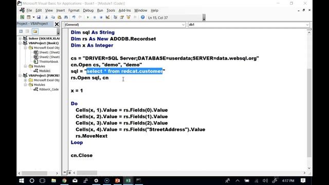329x185 pixels.
Task: Click the Project Explorer toolbar icon
Action: tap(115, 17)
